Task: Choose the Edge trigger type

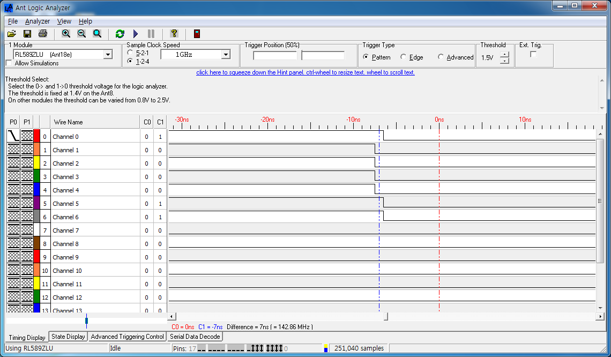Action: click(x=404, y=57)
